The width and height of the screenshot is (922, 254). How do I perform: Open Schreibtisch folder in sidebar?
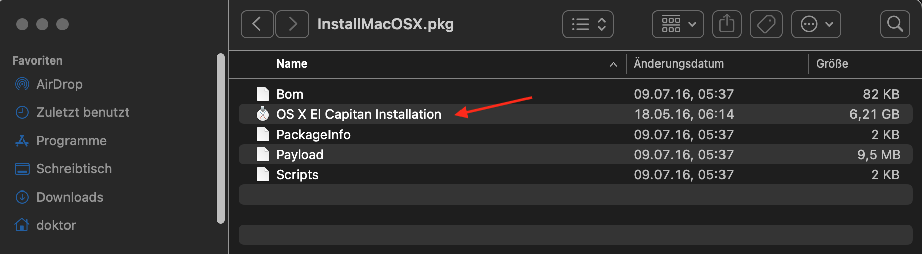click(x=74, y=169)
